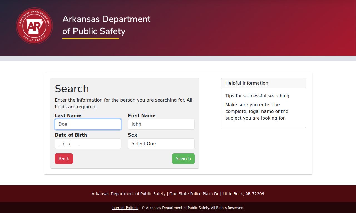The image size is (356, 222).
Task: Click the First Name label
Action: click(142, 115)
